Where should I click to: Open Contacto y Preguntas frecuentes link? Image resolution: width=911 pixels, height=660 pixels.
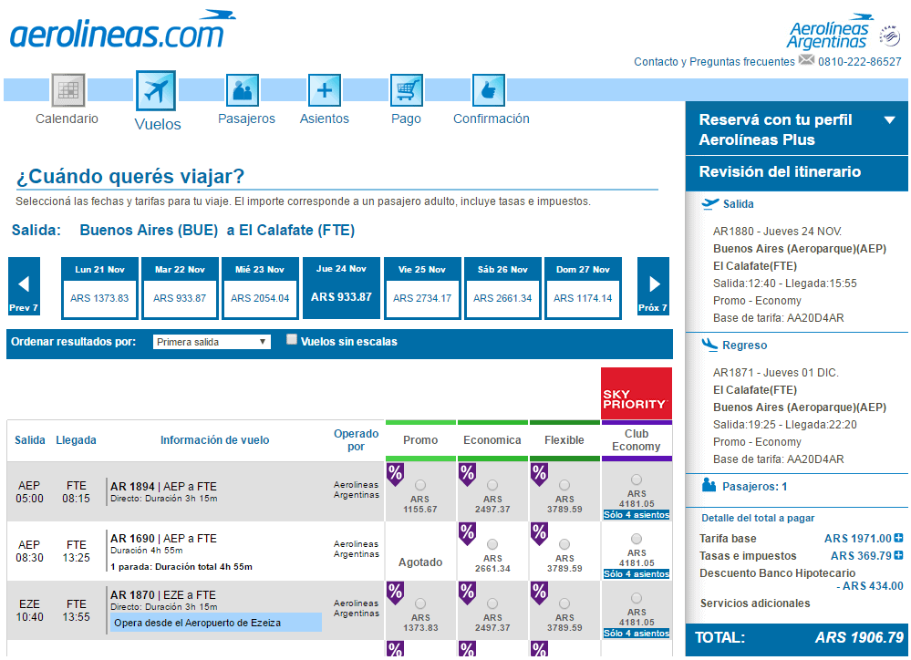coord(714,62)
